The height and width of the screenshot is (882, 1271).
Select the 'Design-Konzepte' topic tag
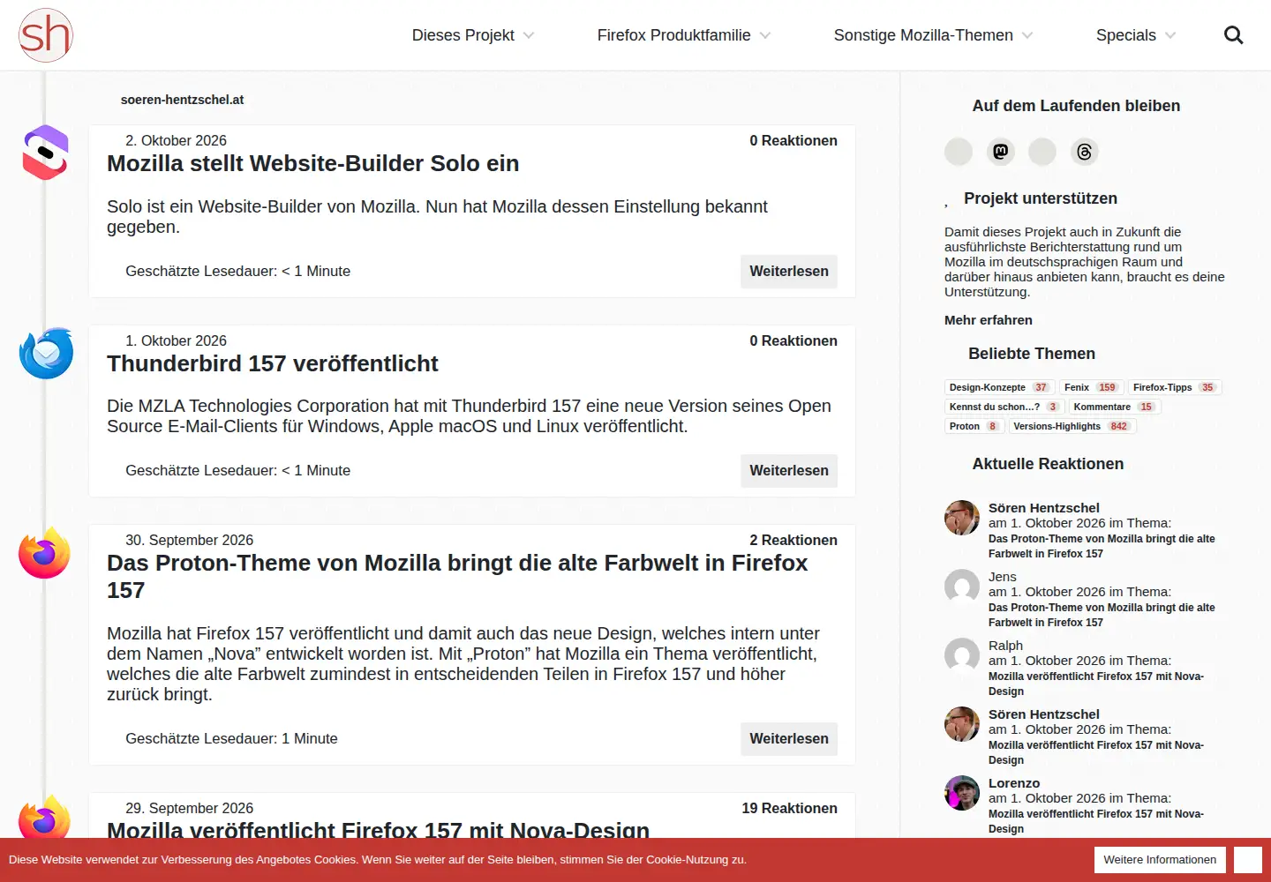[x=998, y=387]
